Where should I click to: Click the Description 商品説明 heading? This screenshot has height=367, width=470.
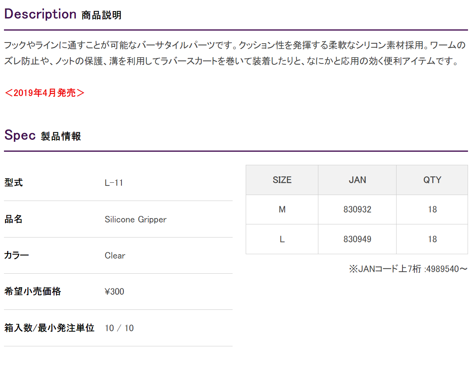[63, 15]
